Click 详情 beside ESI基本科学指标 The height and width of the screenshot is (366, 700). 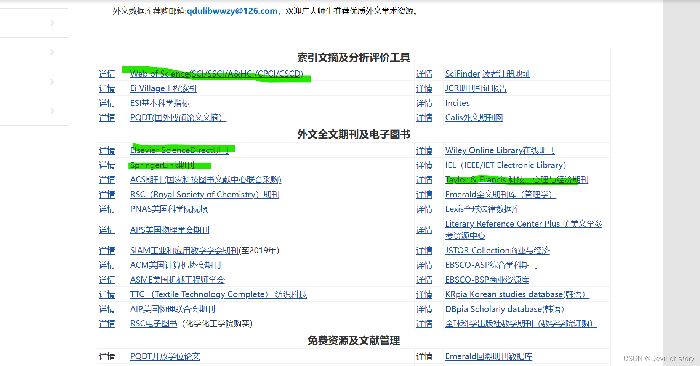tap(107, 103)
